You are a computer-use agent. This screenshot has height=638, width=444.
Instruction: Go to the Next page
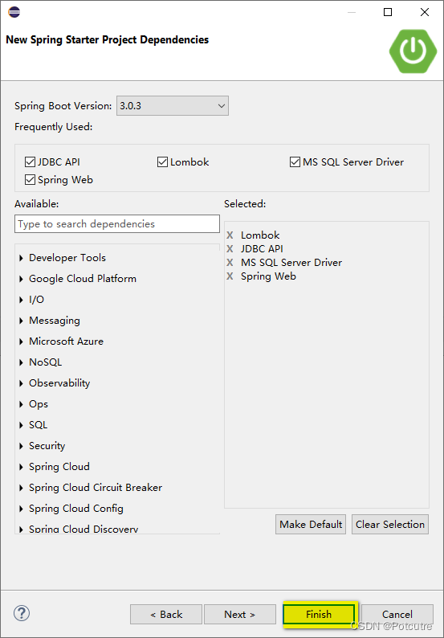[x=240, y=614]
